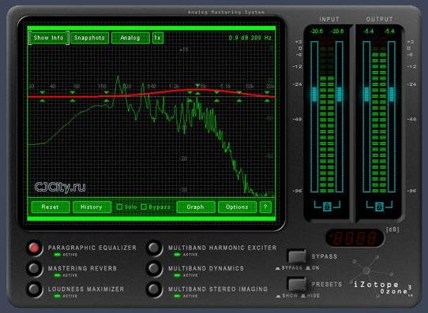This screenshot has height=313, width=428.
Task: Enable the Solo checkbox
Action: click(119, 207)
